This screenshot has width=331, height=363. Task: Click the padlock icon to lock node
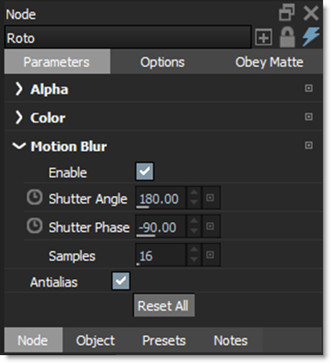(287, 38)
